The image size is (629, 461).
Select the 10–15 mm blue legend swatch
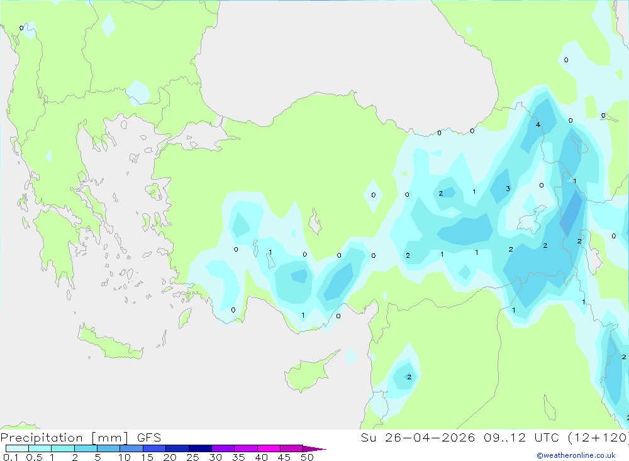(x=131, y=448)
